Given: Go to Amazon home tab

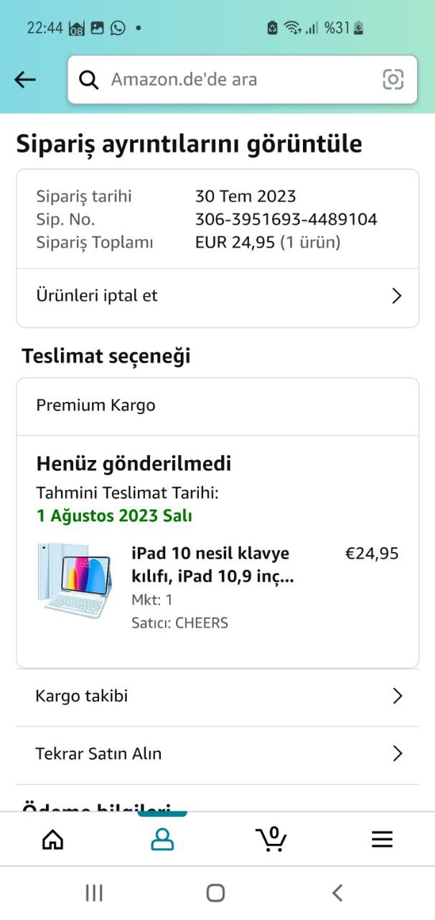Looking at the screenshot, I should pos(52,839).
